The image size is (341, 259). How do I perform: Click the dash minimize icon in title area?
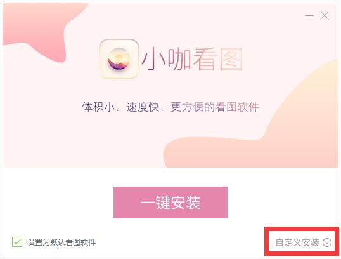(309, 16)
